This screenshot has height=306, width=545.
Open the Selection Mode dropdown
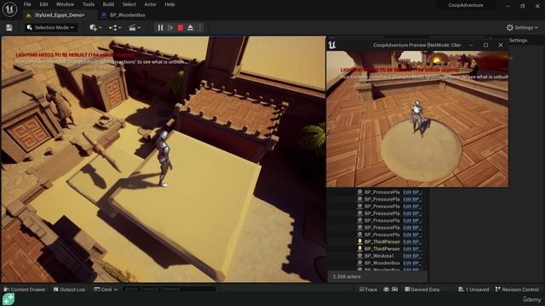(51, 27)
